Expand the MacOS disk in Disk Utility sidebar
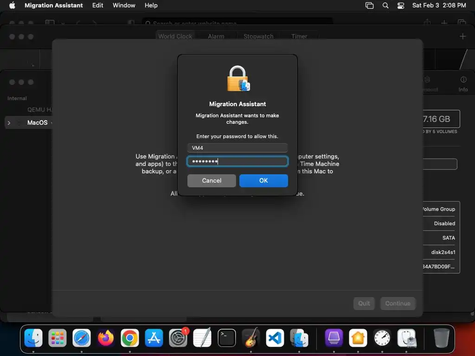This screenshot has height=356, width=475. pos(9,123)
